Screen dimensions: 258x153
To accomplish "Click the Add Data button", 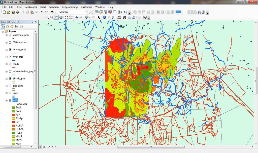I will coord(52,12).
